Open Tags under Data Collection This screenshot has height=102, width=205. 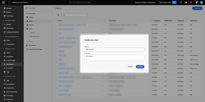coord(8,80)
